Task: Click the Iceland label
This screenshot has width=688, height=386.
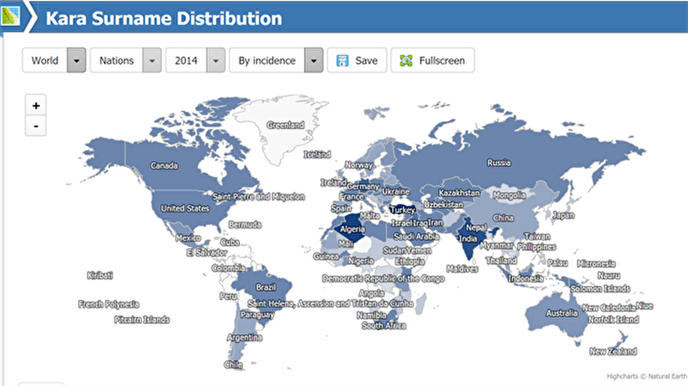Action: (x=317, y=155)
